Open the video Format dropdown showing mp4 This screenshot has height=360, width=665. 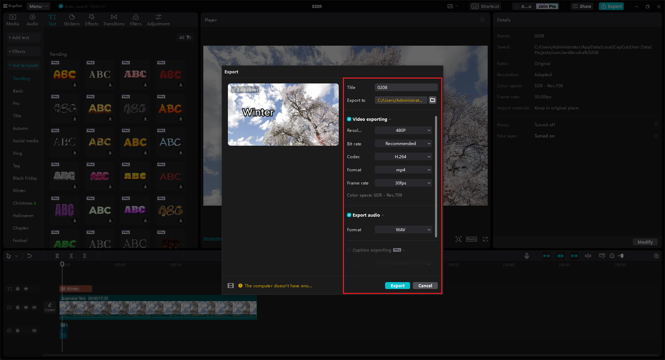(x=403, y=170)
